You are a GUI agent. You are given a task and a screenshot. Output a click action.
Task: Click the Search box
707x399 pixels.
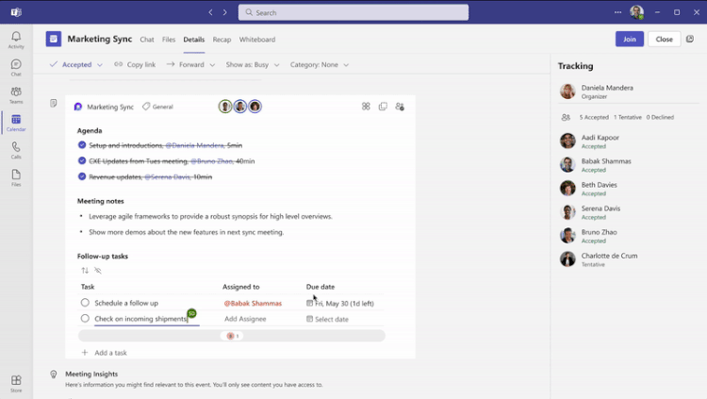[353, 12]
